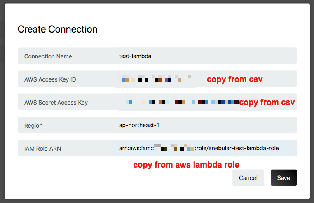Focus the Connection Name input field
Screen dimensions: 314x203
[x=206, y=56]
